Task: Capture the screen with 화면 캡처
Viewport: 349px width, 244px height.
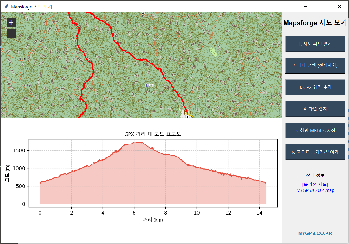Action: (315, 109)
